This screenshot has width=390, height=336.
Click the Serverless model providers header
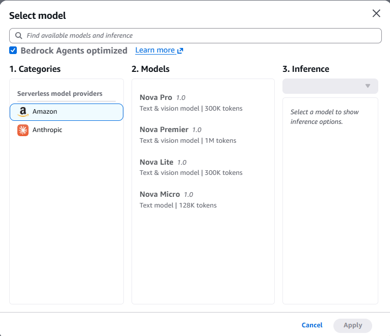60,94
